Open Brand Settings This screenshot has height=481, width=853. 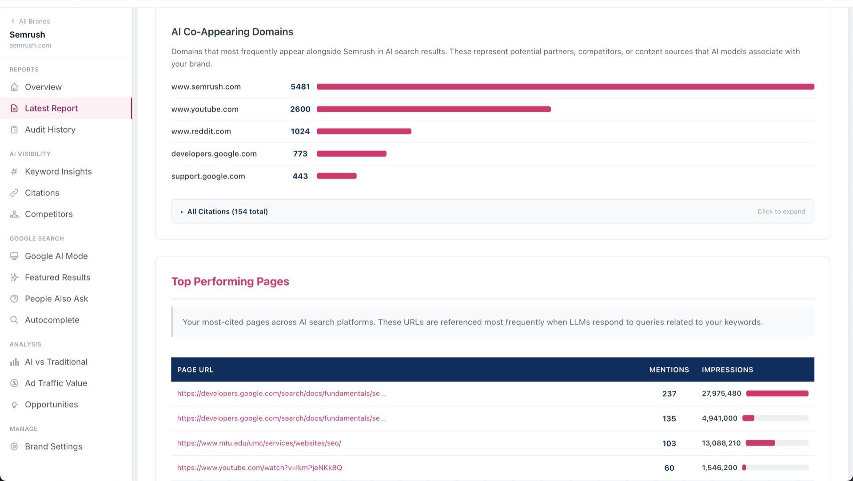tap(66, 446)
